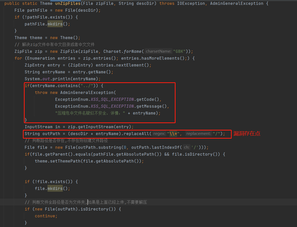Image resolution: width=297 pixels, height=227 pixels.
Task: Click mkdirs in the file.mkdirs() call
Action: 55,189
